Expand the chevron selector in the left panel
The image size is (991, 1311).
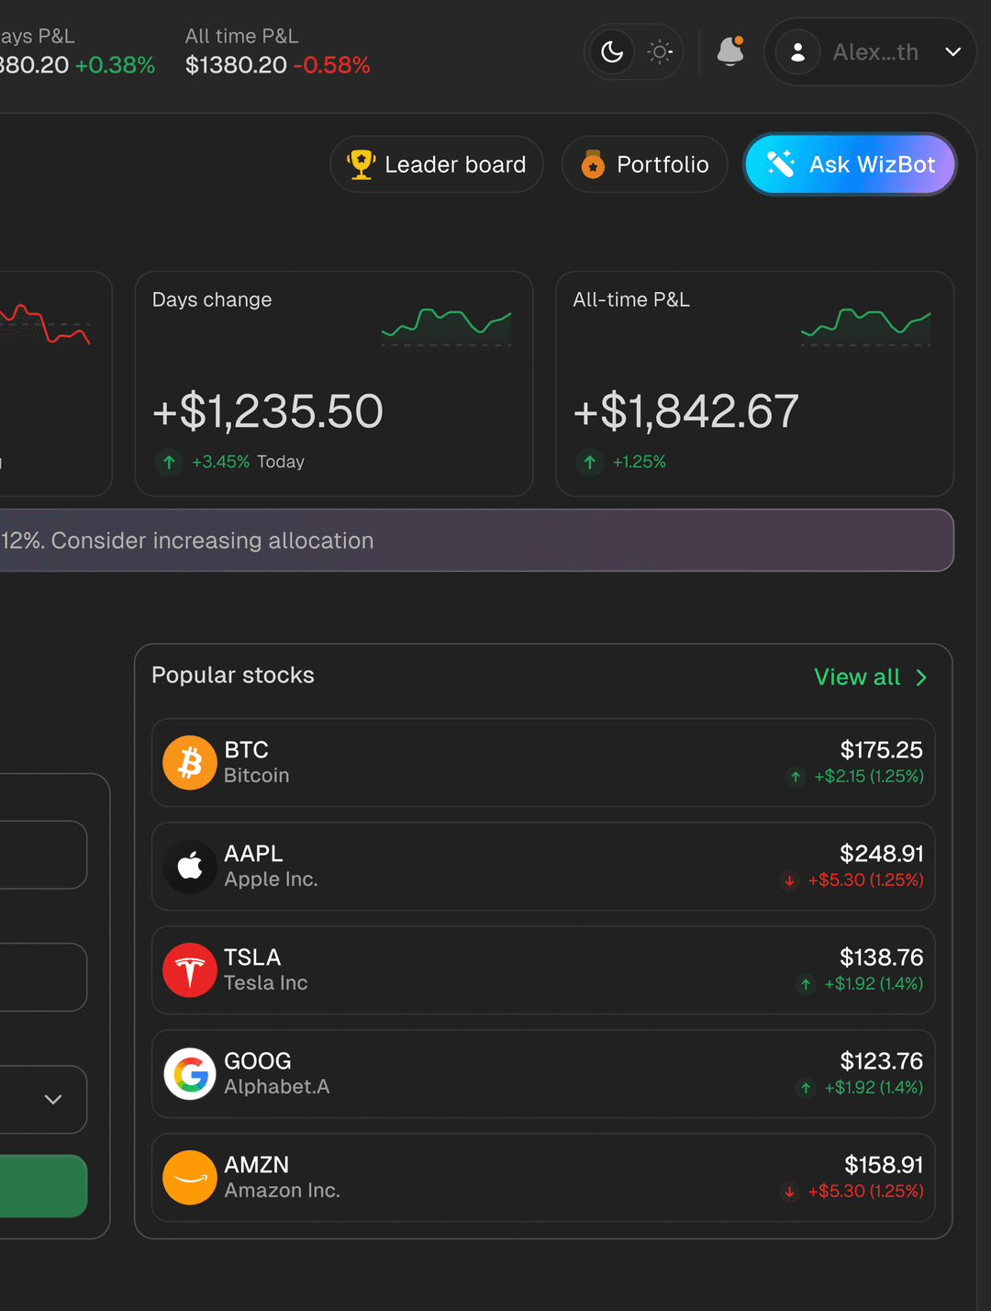point(53,1099)
